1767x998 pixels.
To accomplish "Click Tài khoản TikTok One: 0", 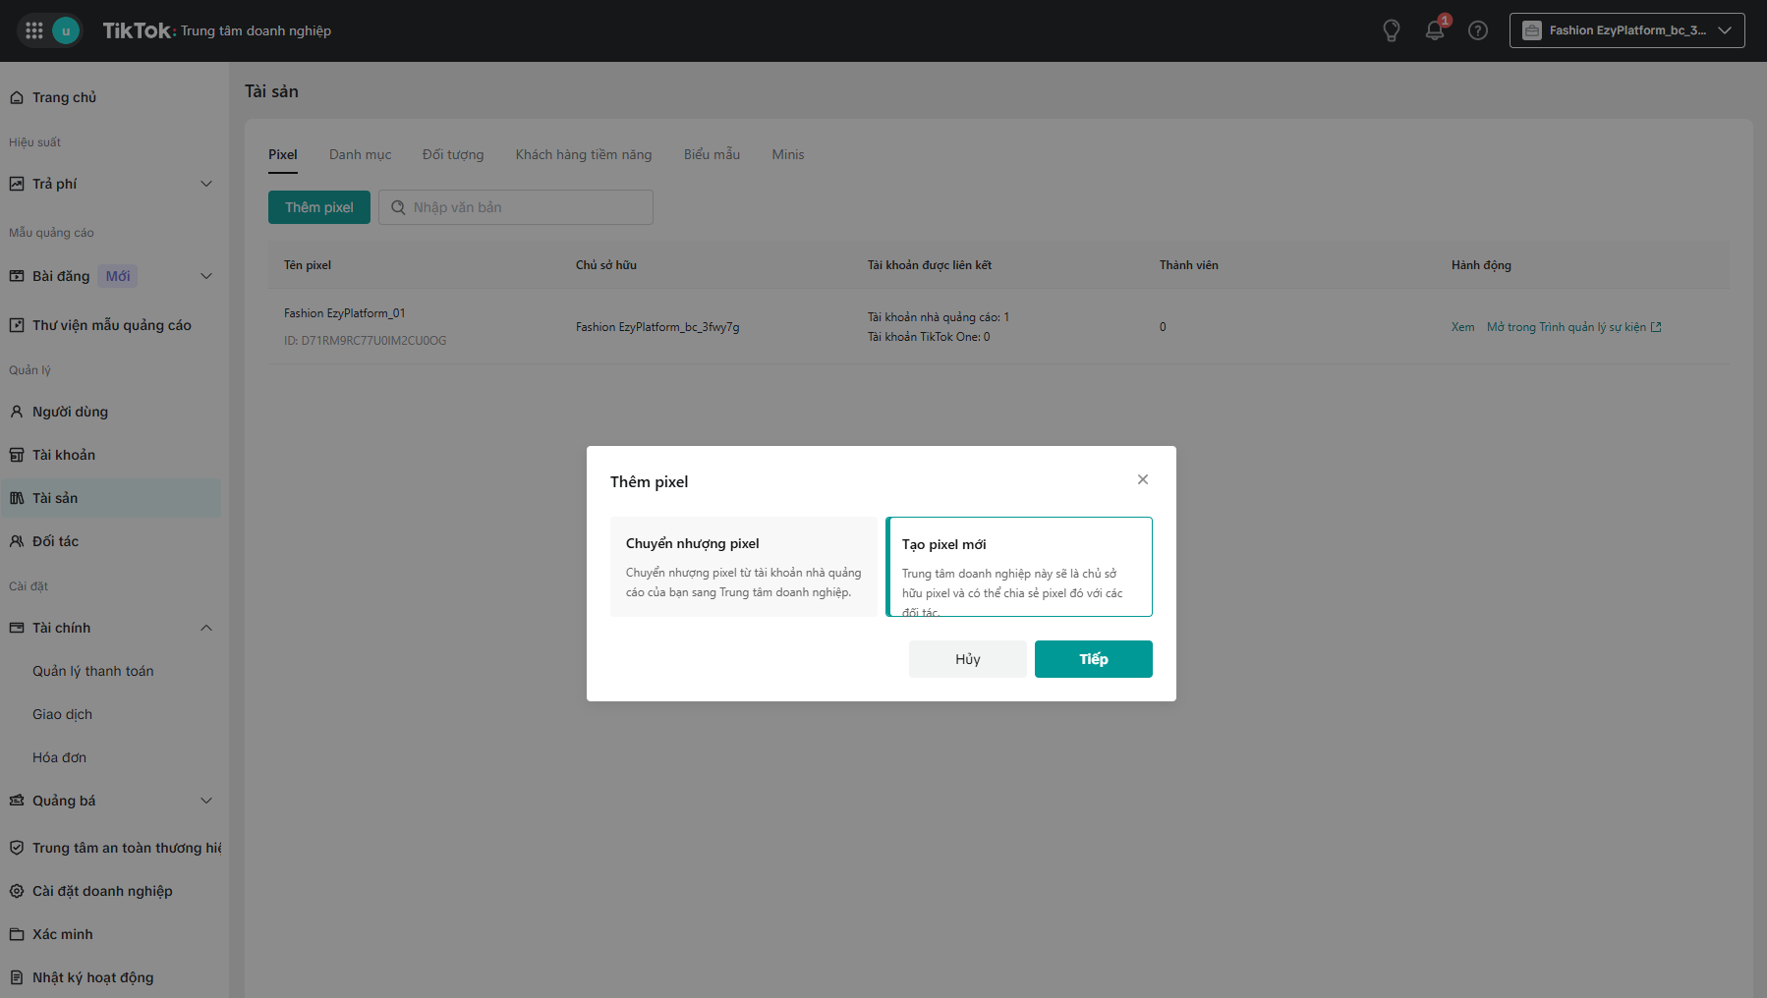I will [929, 337].
